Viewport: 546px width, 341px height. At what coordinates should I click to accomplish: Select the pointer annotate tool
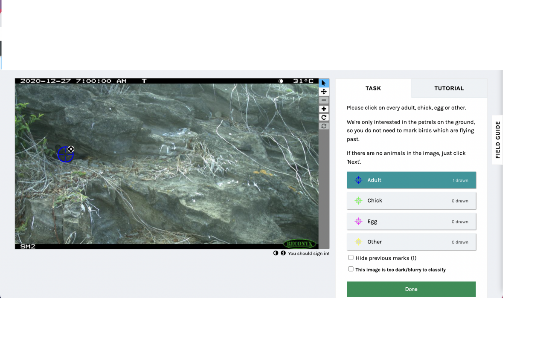324,83
